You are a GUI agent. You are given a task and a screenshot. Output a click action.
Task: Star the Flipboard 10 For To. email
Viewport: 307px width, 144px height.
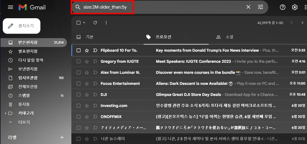point(87,51)
